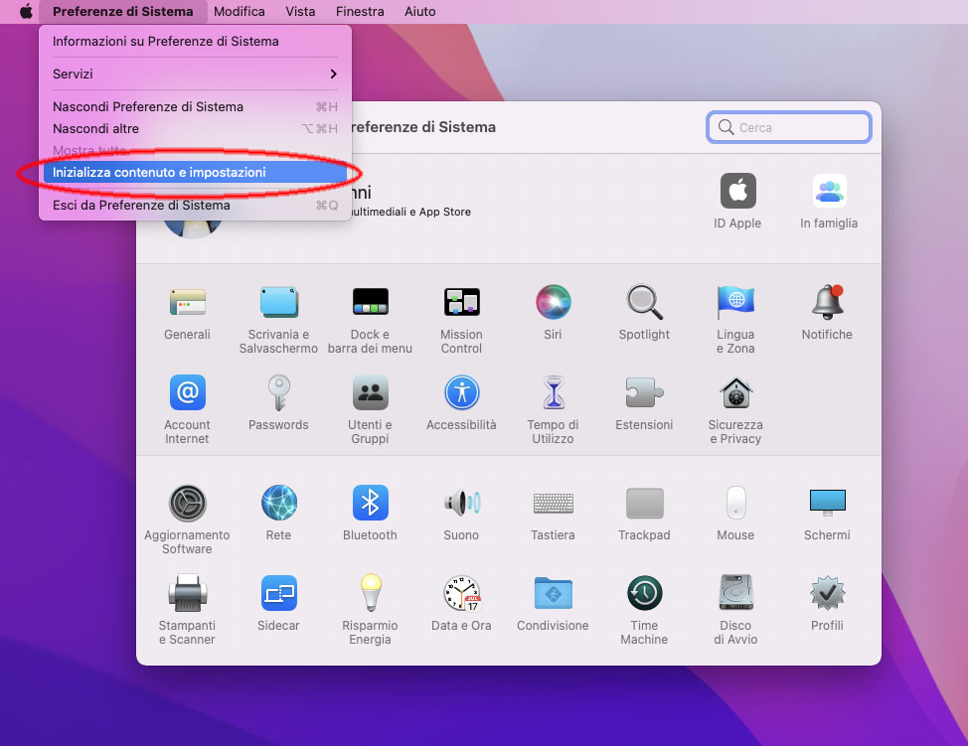
Task: Choose Informazioni su Preferenze di Sistema
Action: click(x=195, y=42)
